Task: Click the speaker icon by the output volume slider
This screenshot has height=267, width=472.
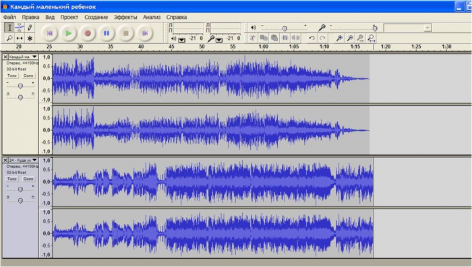Action: click(x=253, y=28)
